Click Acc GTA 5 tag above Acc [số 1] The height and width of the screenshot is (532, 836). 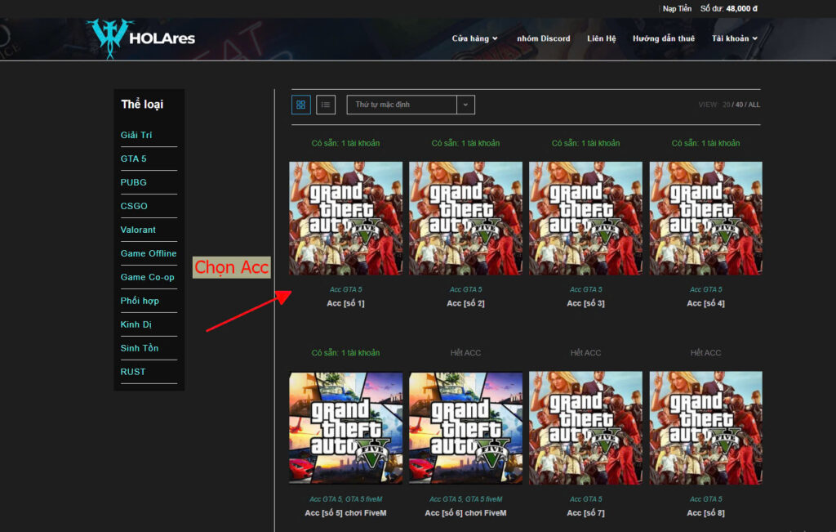[x=345, y=289]
